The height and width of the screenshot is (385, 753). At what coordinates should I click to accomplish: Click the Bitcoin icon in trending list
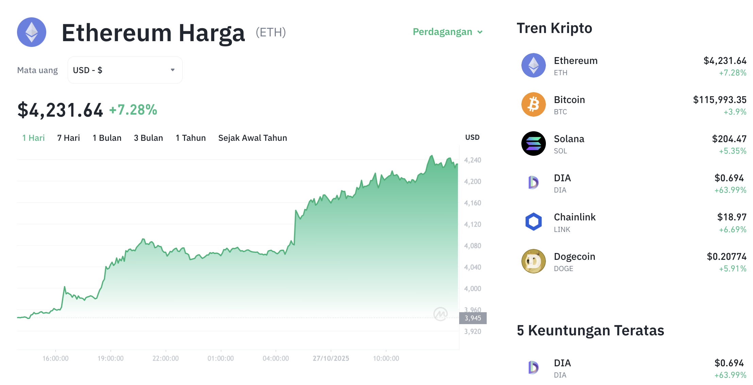click(533, 104)
